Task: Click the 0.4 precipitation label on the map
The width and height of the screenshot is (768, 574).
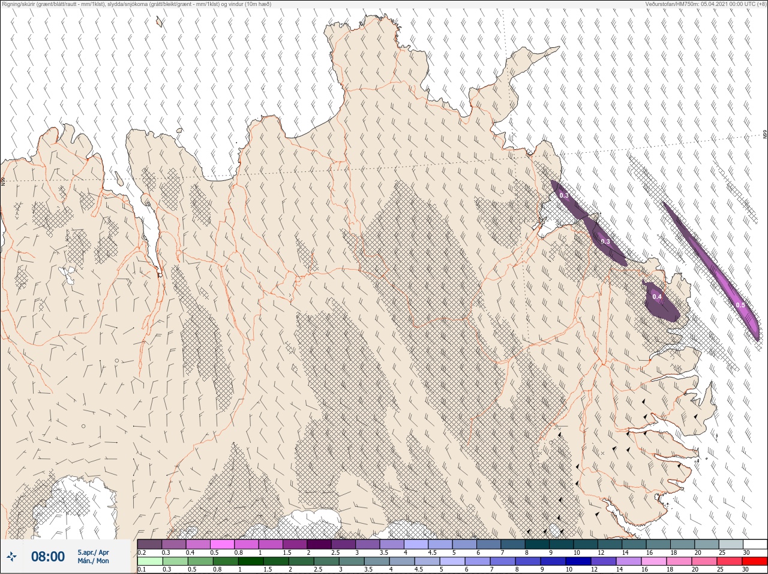Action: [x=657, y=297]
